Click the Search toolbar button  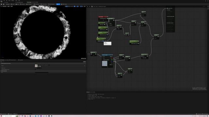[13, 4]
